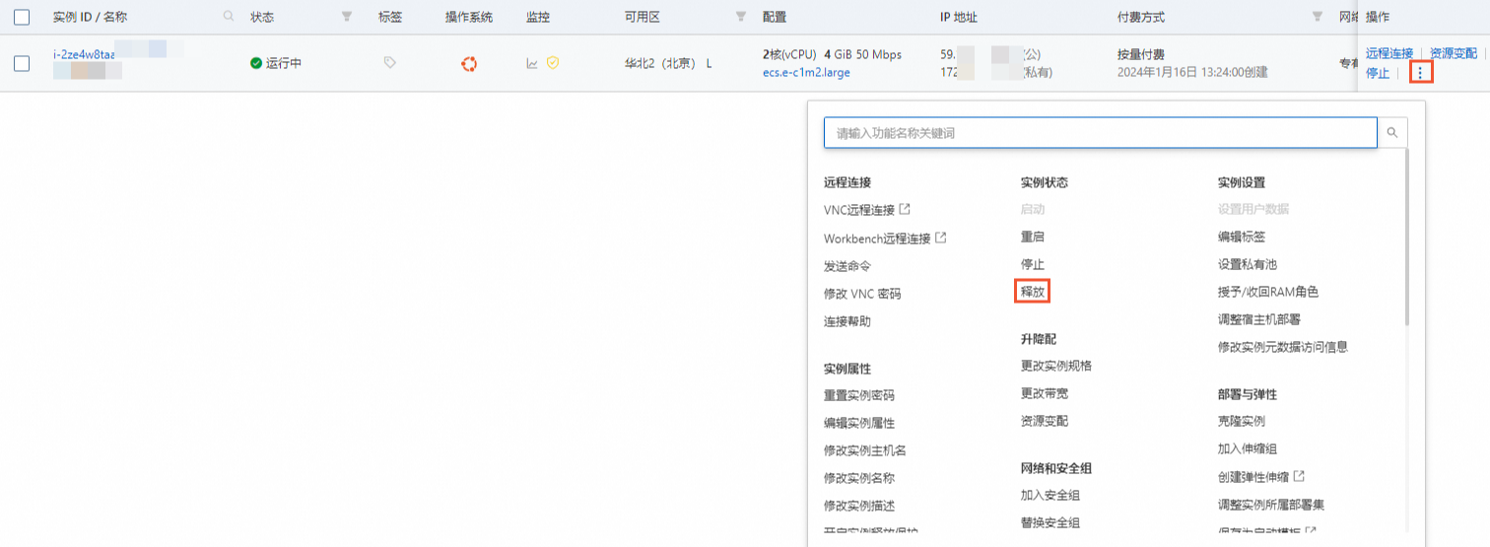Open the status column filter icon
Viewport: 1490px width, 547px height.
tap(346, 17)
